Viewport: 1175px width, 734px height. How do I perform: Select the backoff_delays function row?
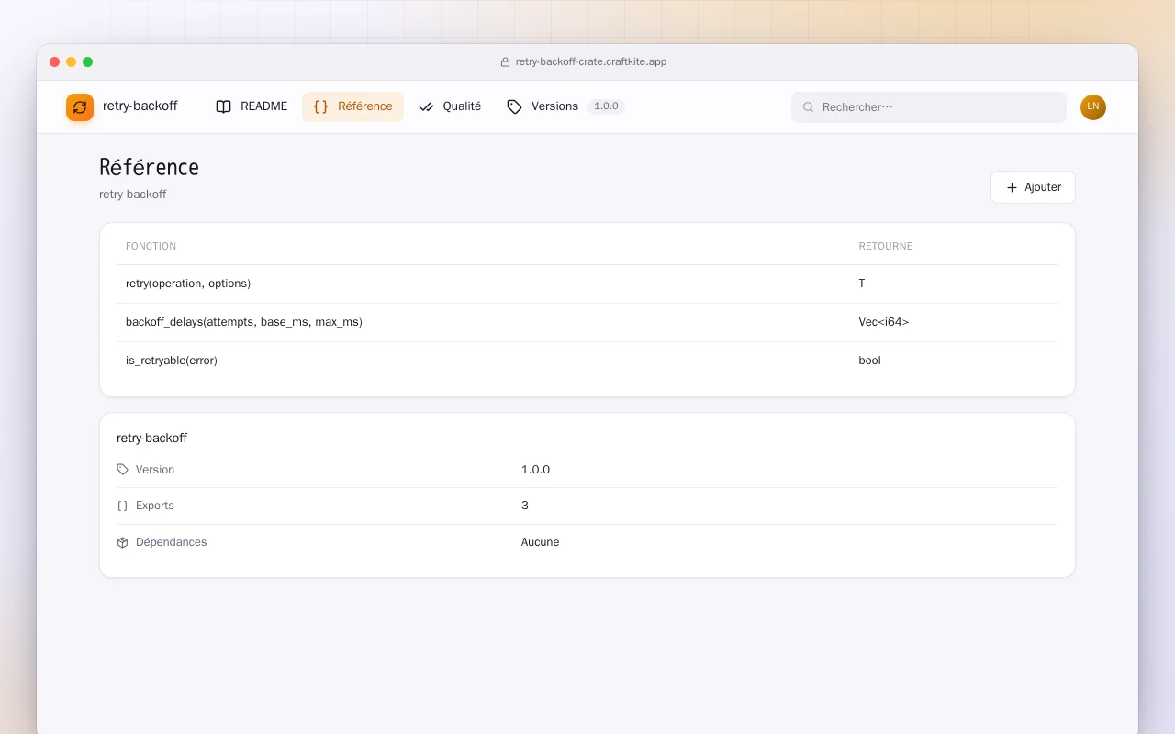(587, 322)
